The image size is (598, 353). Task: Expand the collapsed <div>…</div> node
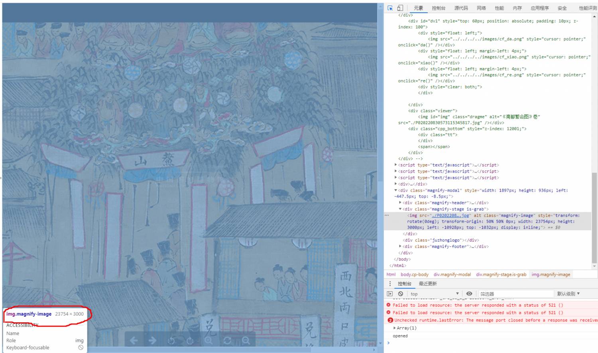click(x=395, y=184)
